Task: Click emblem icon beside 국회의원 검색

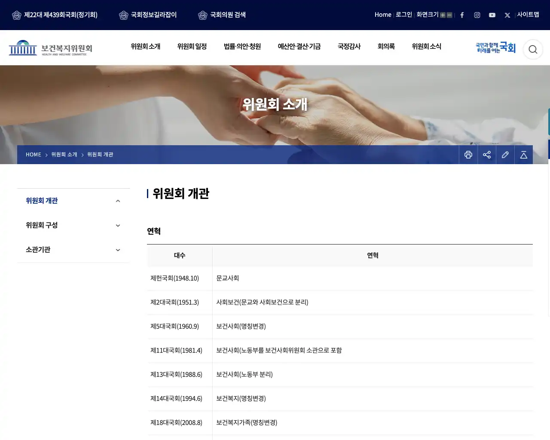Action: pos(203,15)
